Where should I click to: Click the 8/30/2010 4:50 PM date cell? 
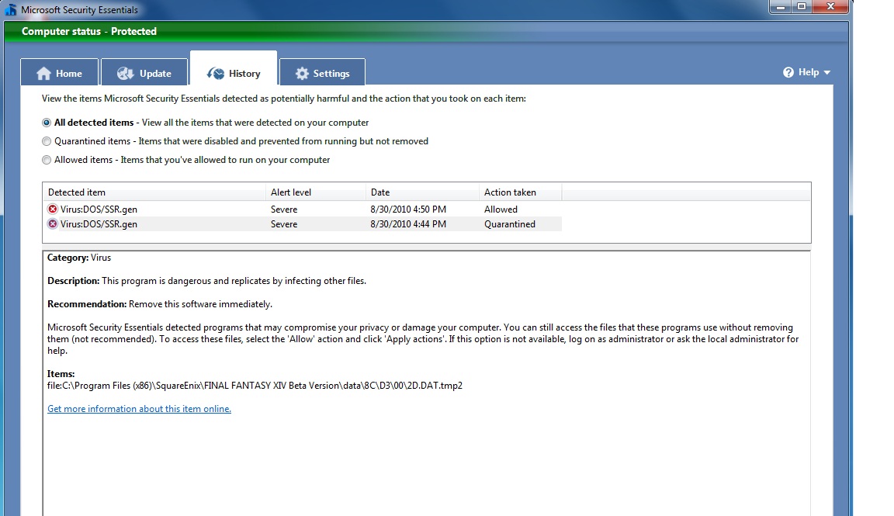408,210
